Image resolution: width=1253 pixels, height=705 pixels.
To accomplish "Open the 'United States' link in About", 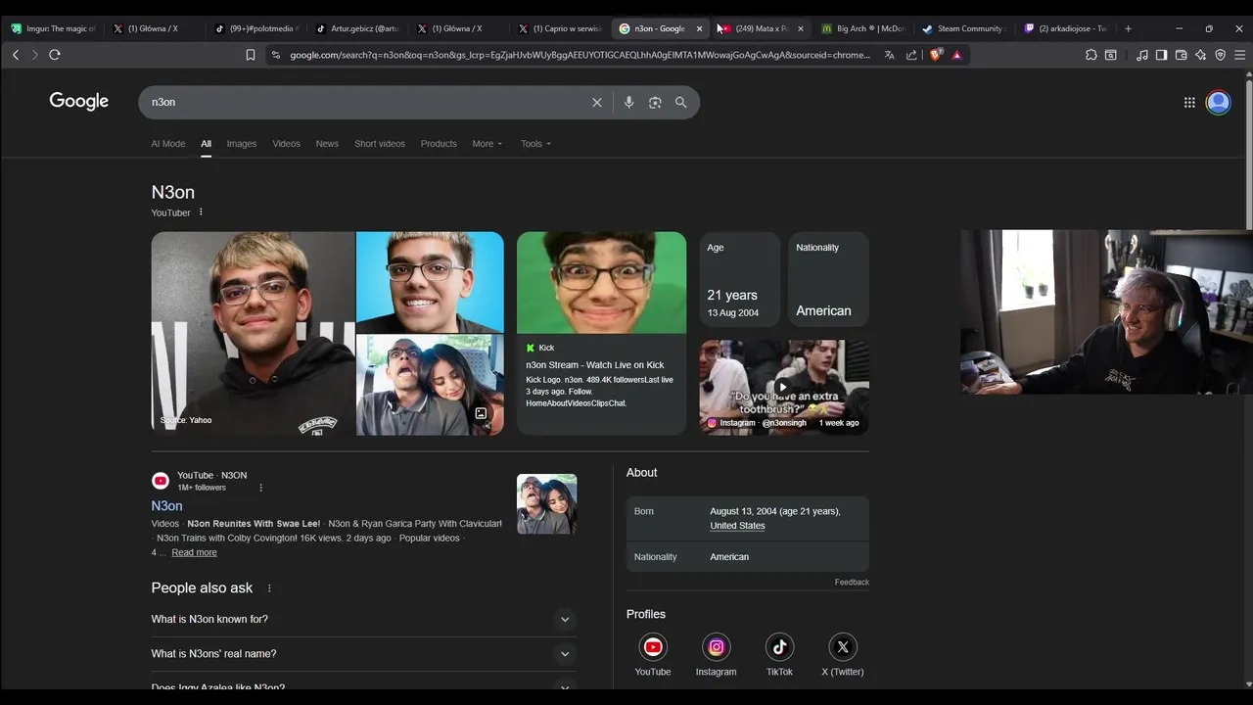I will click(737, 526).
